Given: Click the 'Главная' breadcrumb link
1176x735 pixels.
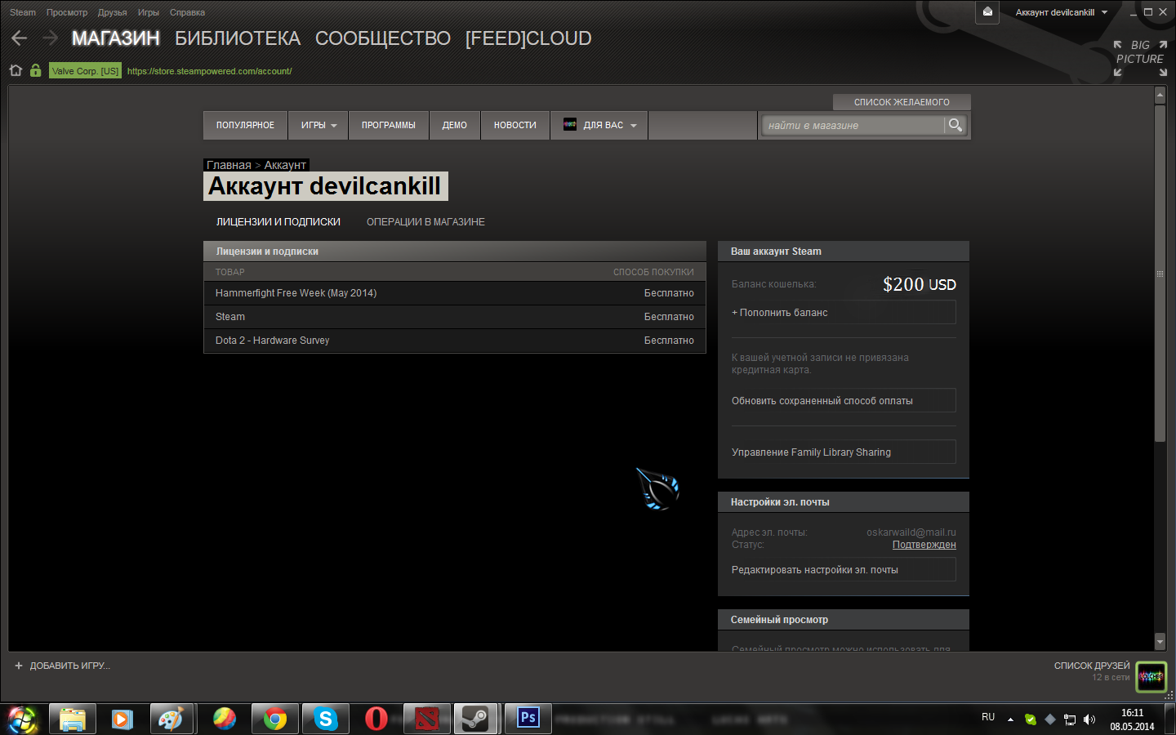Looking at the screenshot, I should [229, 165].
